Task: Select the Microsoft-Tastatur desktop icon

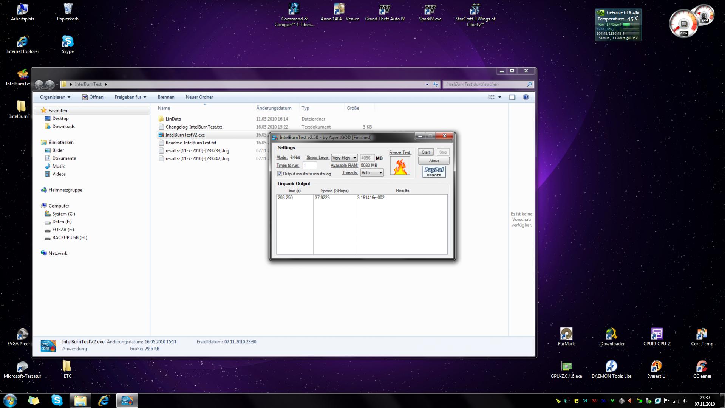Action: [x=23, y=369]
